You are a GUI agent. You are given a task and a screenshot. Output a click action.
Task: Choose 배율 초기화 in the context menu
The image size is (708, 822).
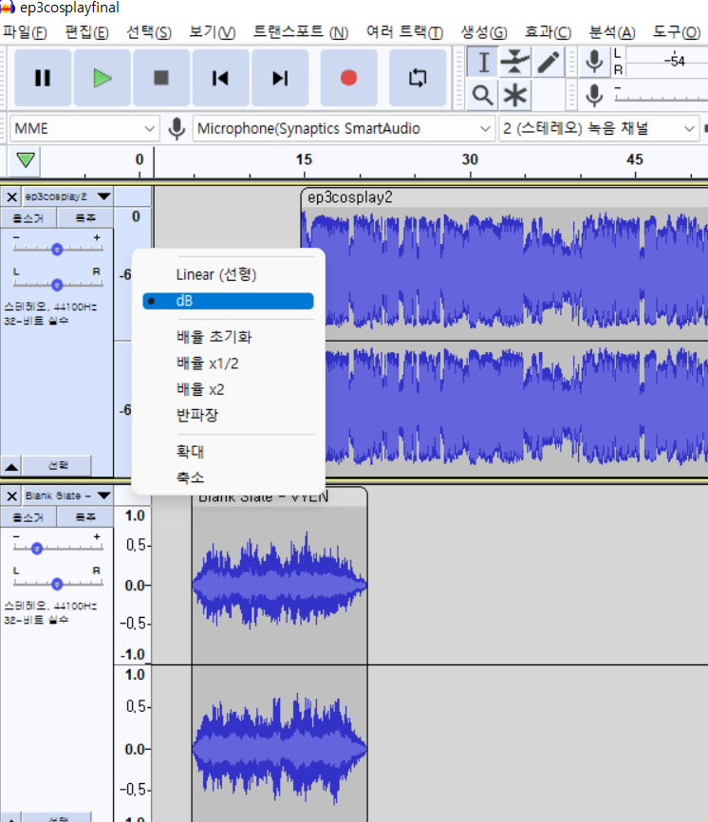coord(214,337)
